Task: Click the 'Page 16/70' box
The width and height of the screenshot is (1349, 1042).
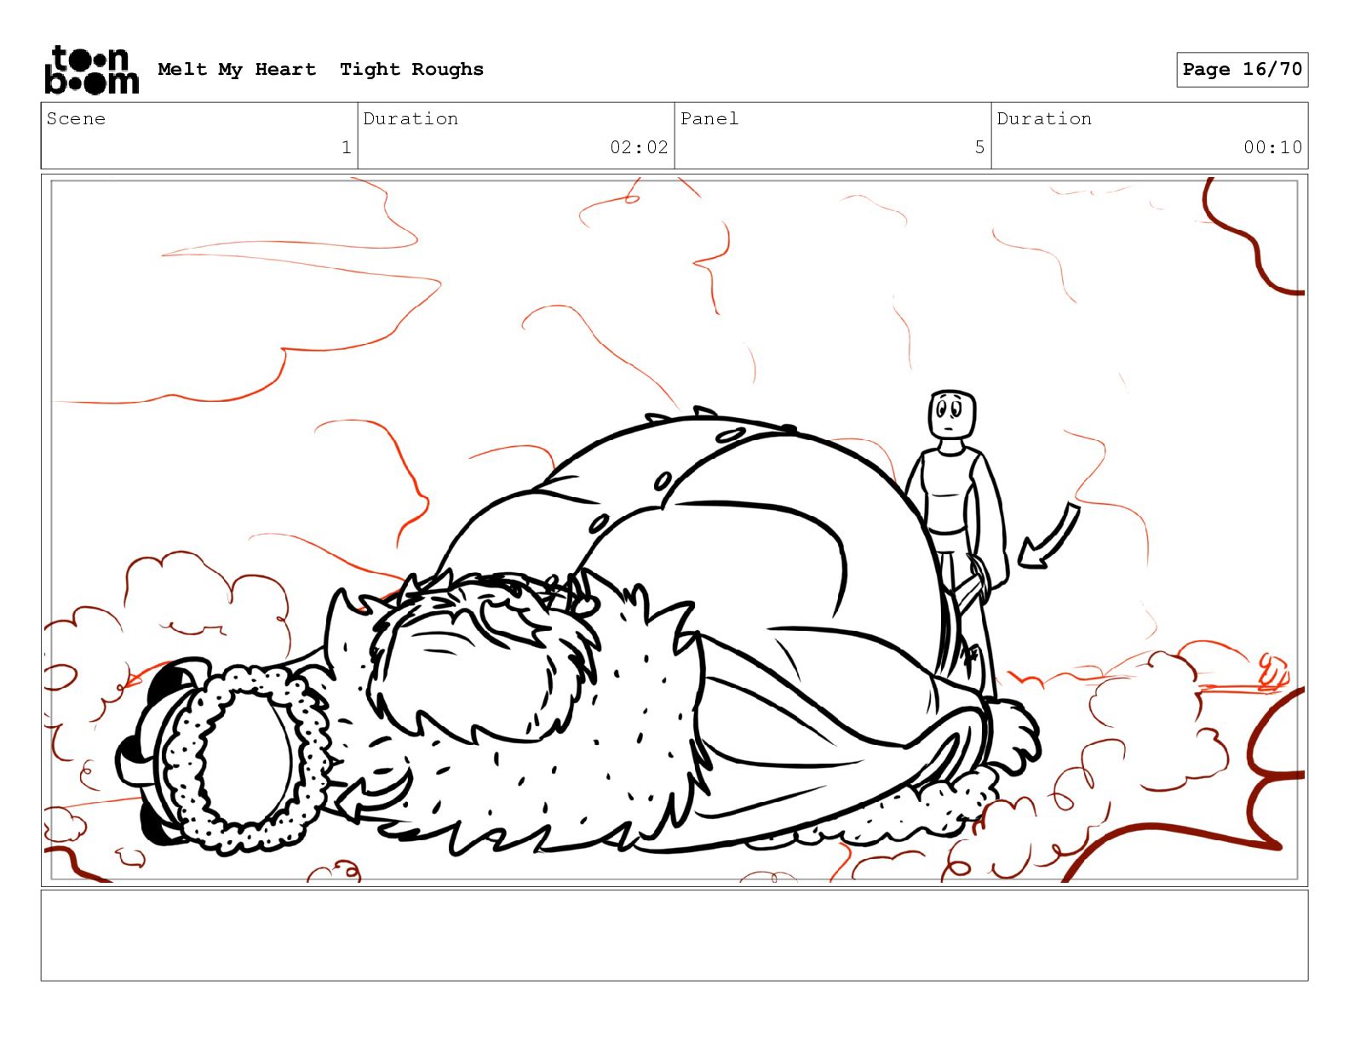Action: pyautogui.click(x=1242, y=69)
